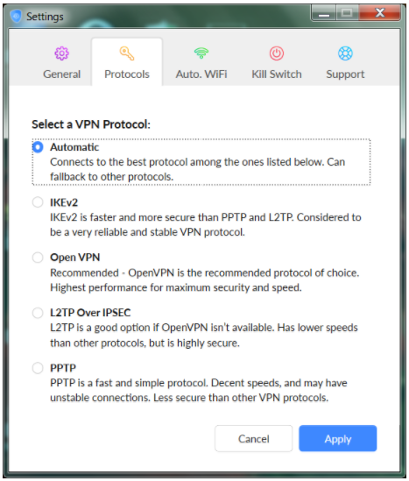Close the Settings window
The image size is (409, 481).
(380, 13)
